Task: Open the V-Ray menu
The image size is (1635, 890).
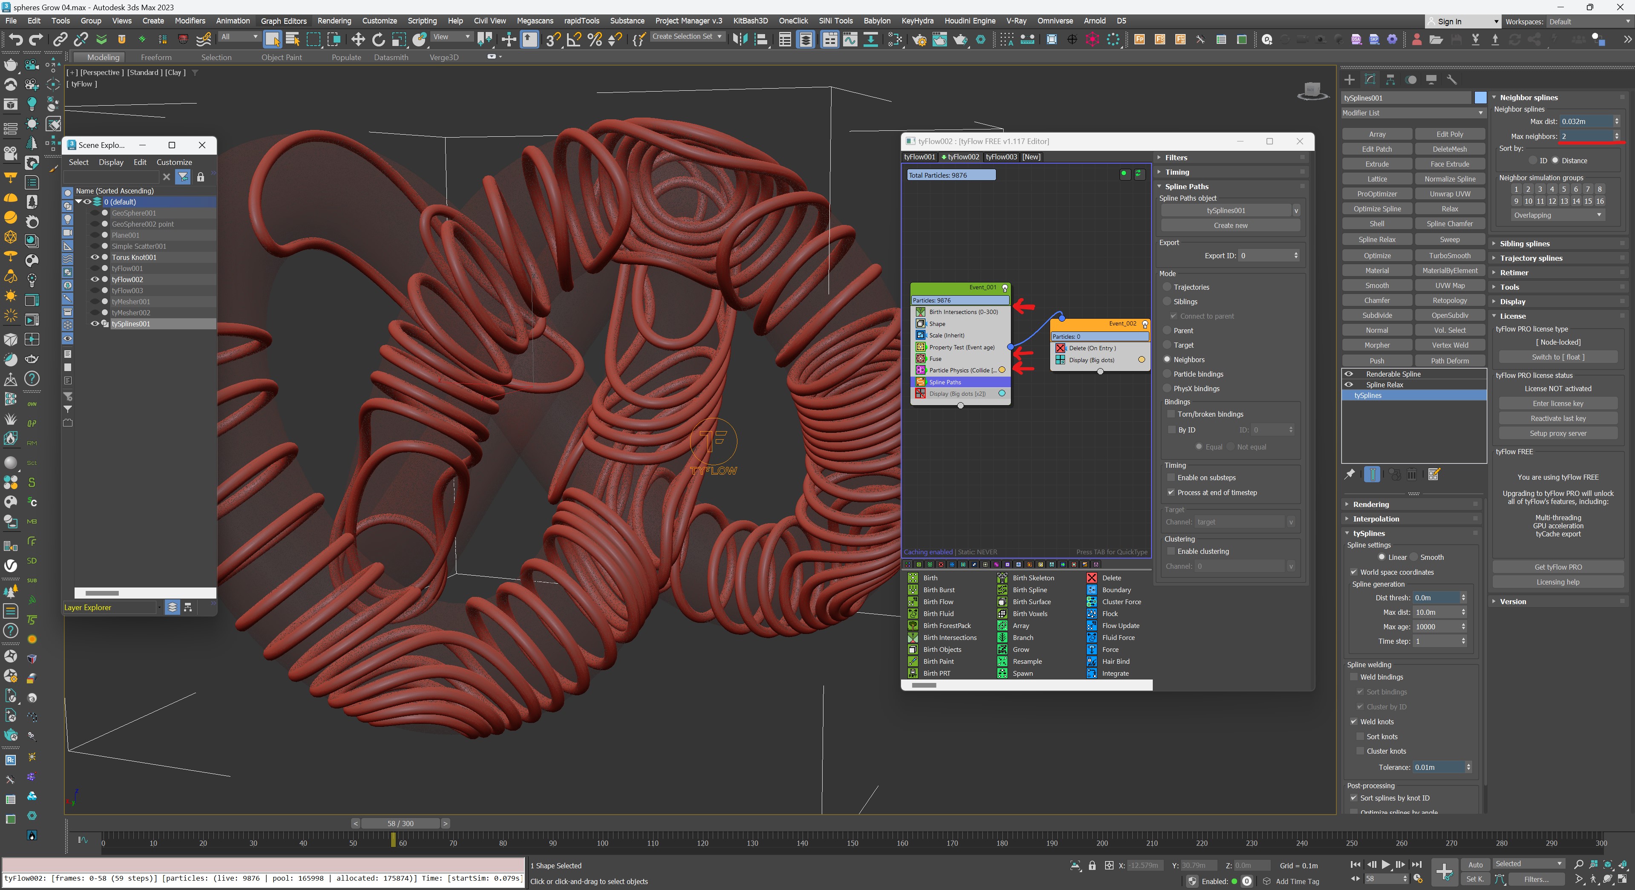Action: 1016,21
